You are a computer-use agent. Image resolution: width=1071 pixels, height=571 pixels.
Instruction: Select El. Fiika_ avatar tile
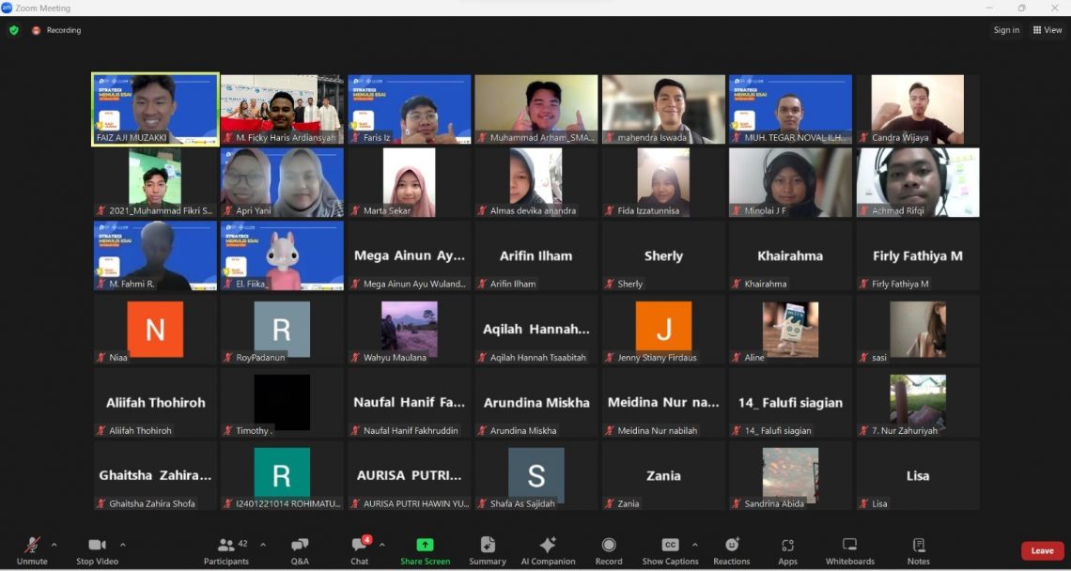[282, 255]
